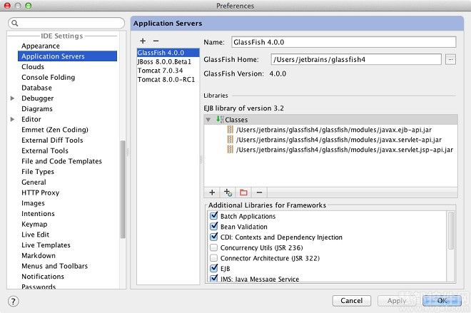The image size is (471, 313).
Task: Select the javax.servlet-api.jar library entry
Action: click(x=339, y=140)
